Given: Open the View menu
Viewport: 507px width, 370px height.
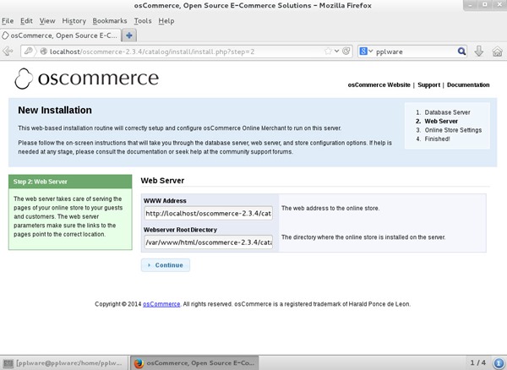Looking at the screenshot, I should tap(47, 21).
